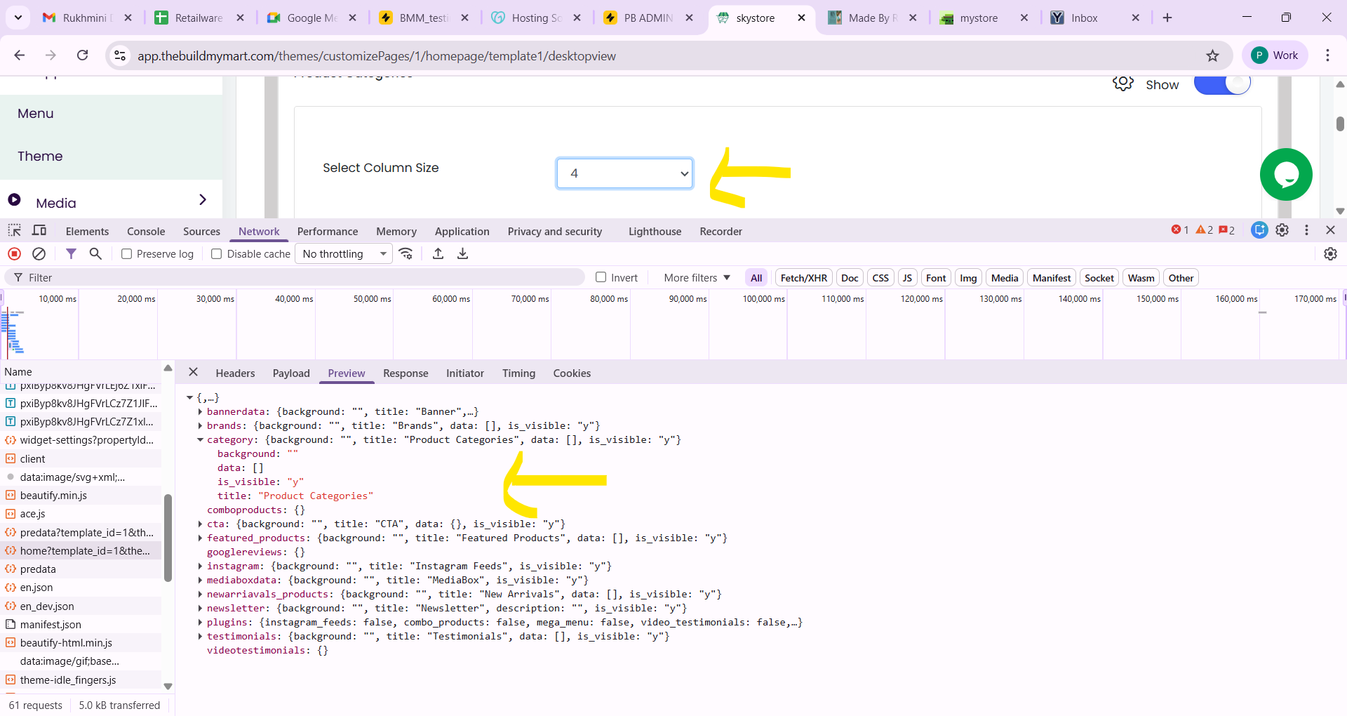Export HAR file download icon
Screen dimensions: 1347x716
tap(462, 254)
